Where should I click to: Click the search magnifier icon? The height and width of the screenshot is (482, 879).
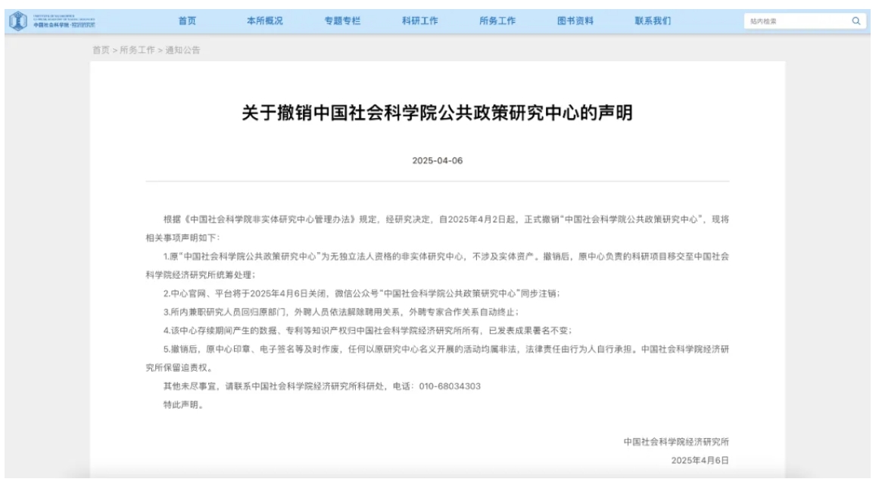856,21
